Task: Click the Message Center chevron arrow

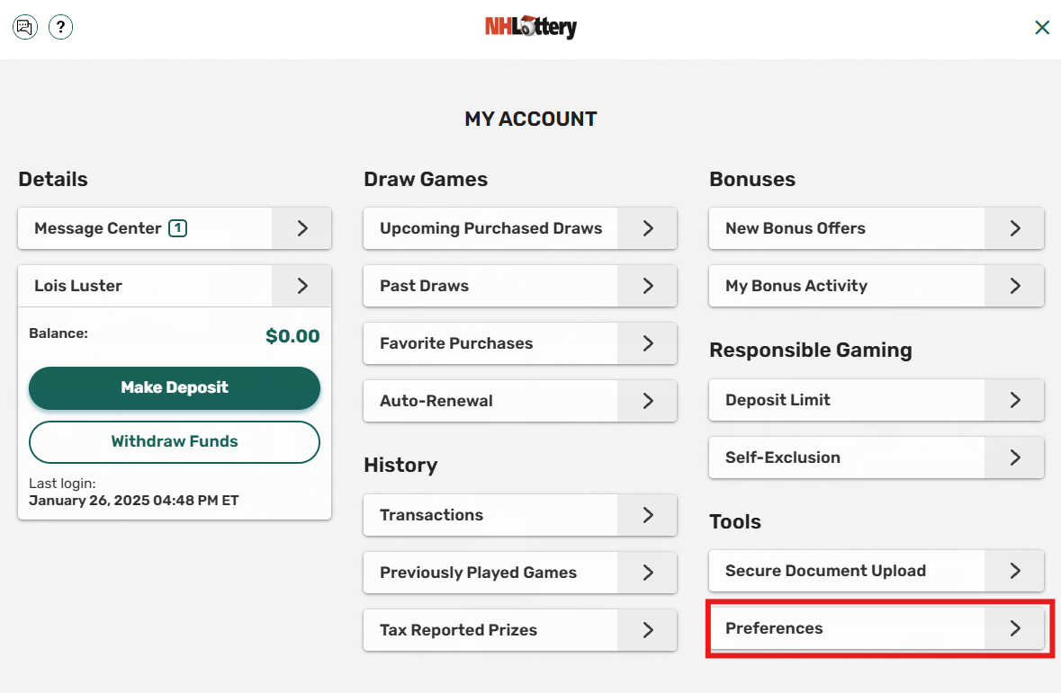Action: (302, 228)
